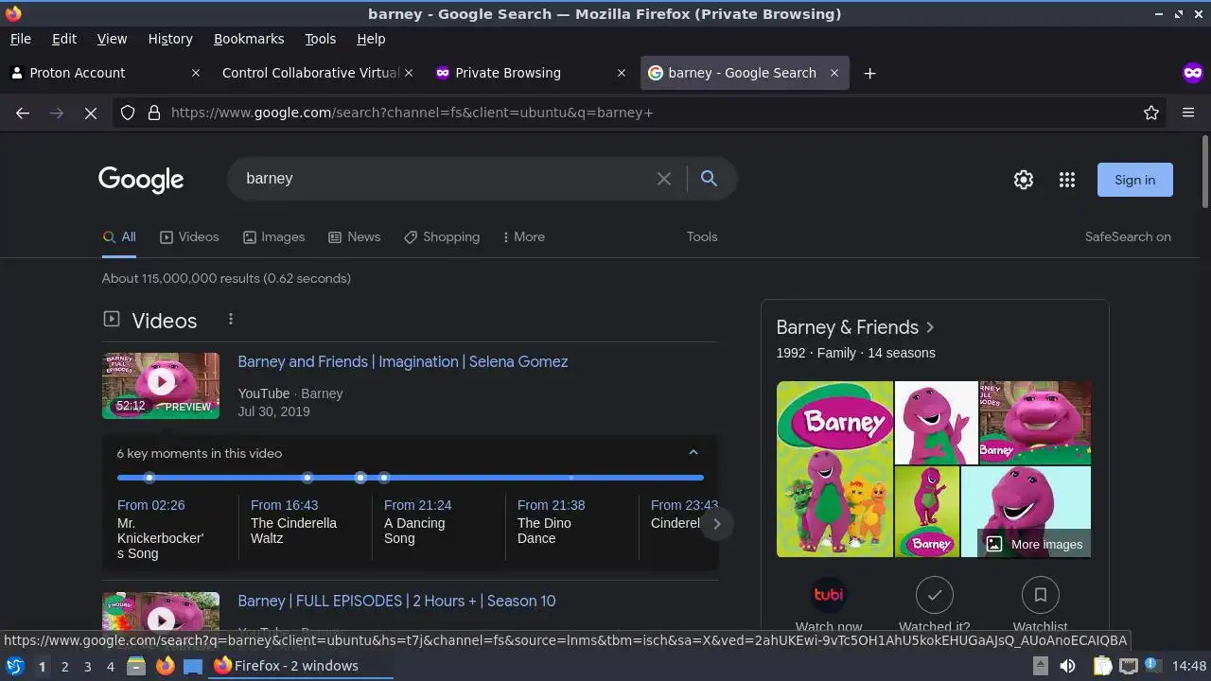Open the network tray icon
The image size is (1211, 681).
click(x=1129, y=666)
